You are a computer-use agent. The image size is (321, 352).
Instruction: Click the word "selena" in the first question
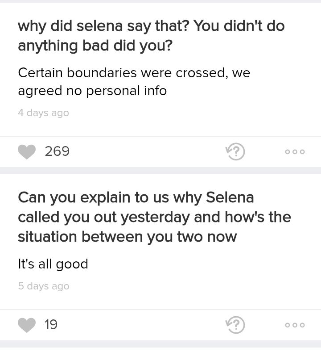click(x=99, y=26)
